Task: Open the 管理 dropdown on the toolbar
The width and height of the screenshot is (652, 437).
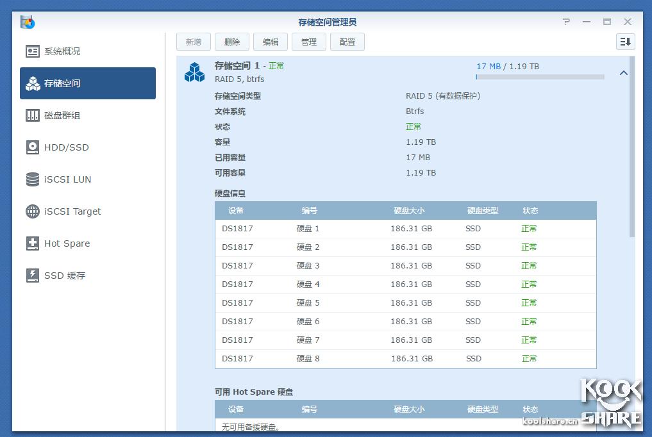Action: (308, 41)
